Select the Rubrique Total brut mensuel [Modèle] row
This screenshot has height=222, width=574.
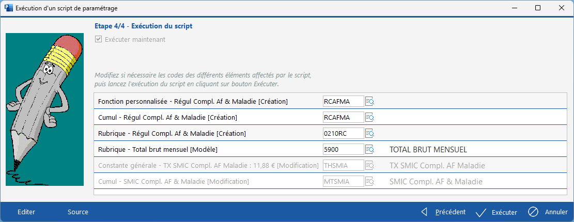click(x=207, y=150)
